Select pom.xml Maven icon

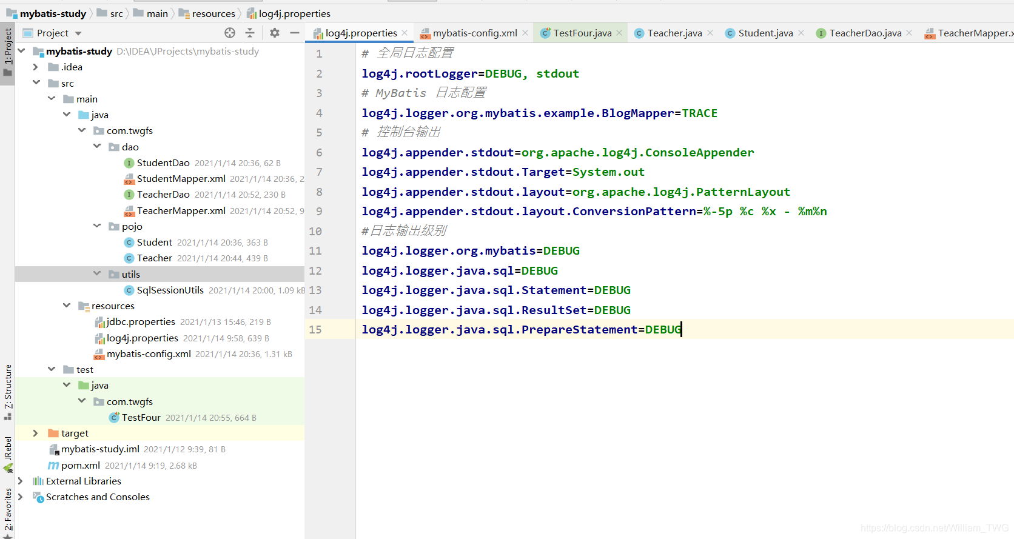click(x=53, y=465)
